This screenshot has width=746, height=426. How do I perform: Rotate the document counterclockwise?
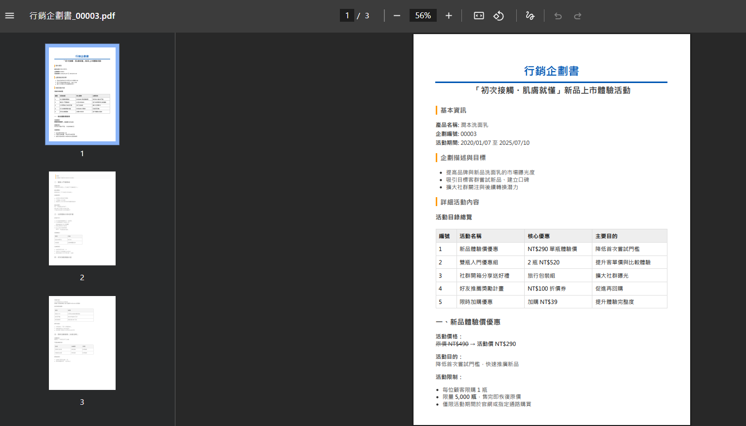[498, 16]
